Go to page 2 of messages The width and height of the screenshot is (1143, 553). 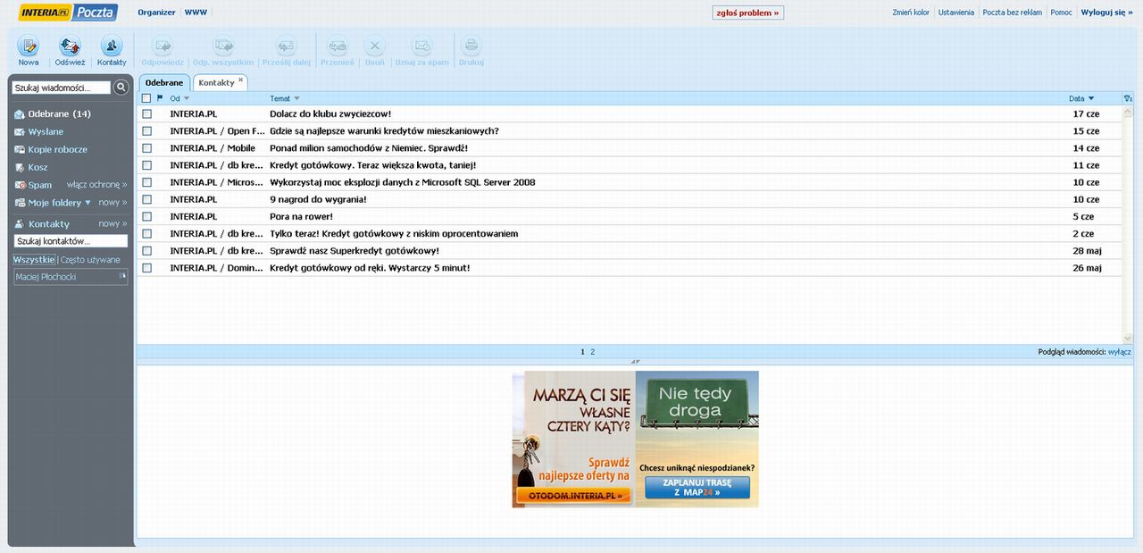coord(592,352)
